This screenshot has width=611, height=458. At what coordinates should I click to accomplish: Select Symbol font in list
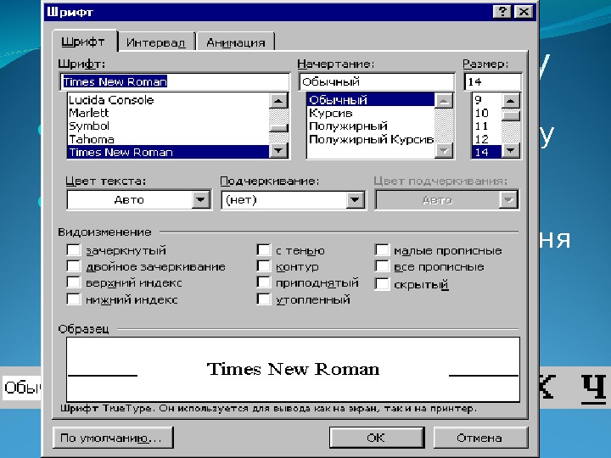pyautogui.click(x=168, y=126)
